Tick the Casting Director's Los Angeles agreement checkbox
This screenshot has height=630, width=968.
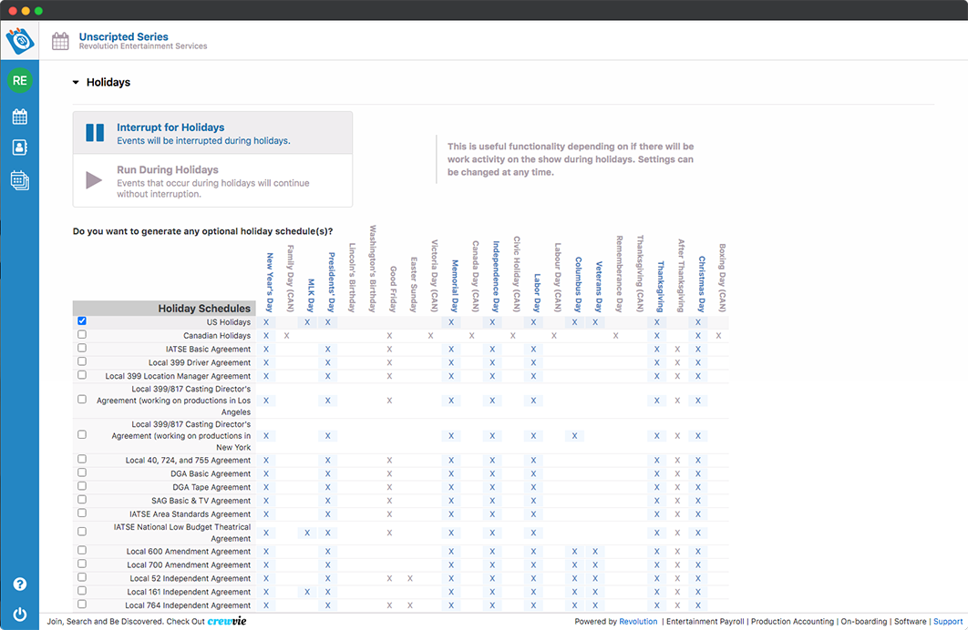(x=82, y=400)
